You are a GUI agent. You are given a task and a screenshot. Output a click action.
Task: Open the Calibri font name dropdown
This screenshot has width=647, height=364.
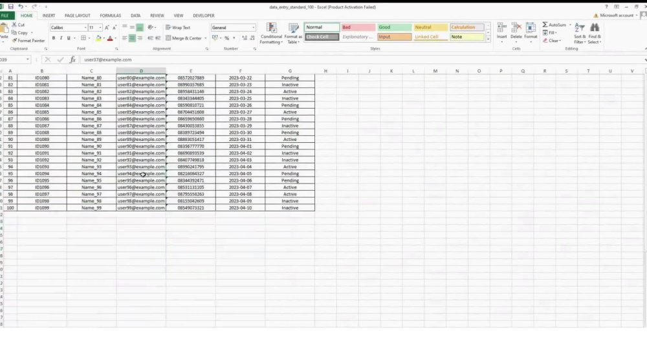pyautogui.click(x=85, y=28)
